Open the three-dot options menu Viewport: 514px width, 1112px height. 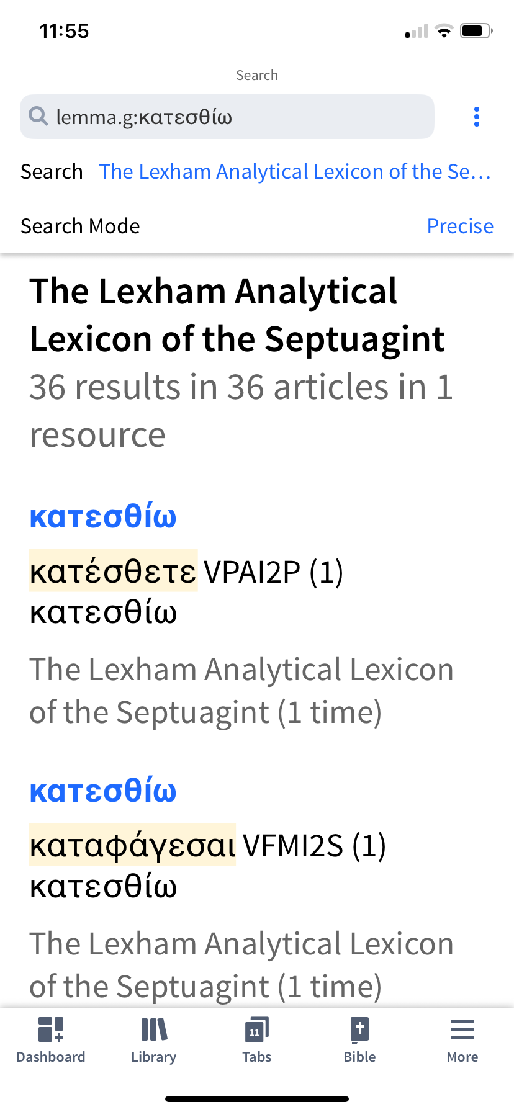pyautogui.click(x=477, y=117)
